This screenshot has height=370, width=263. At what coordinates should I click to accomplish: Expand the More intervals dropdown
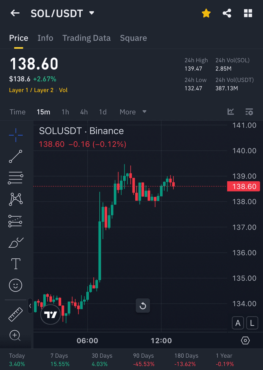point(133,112)
